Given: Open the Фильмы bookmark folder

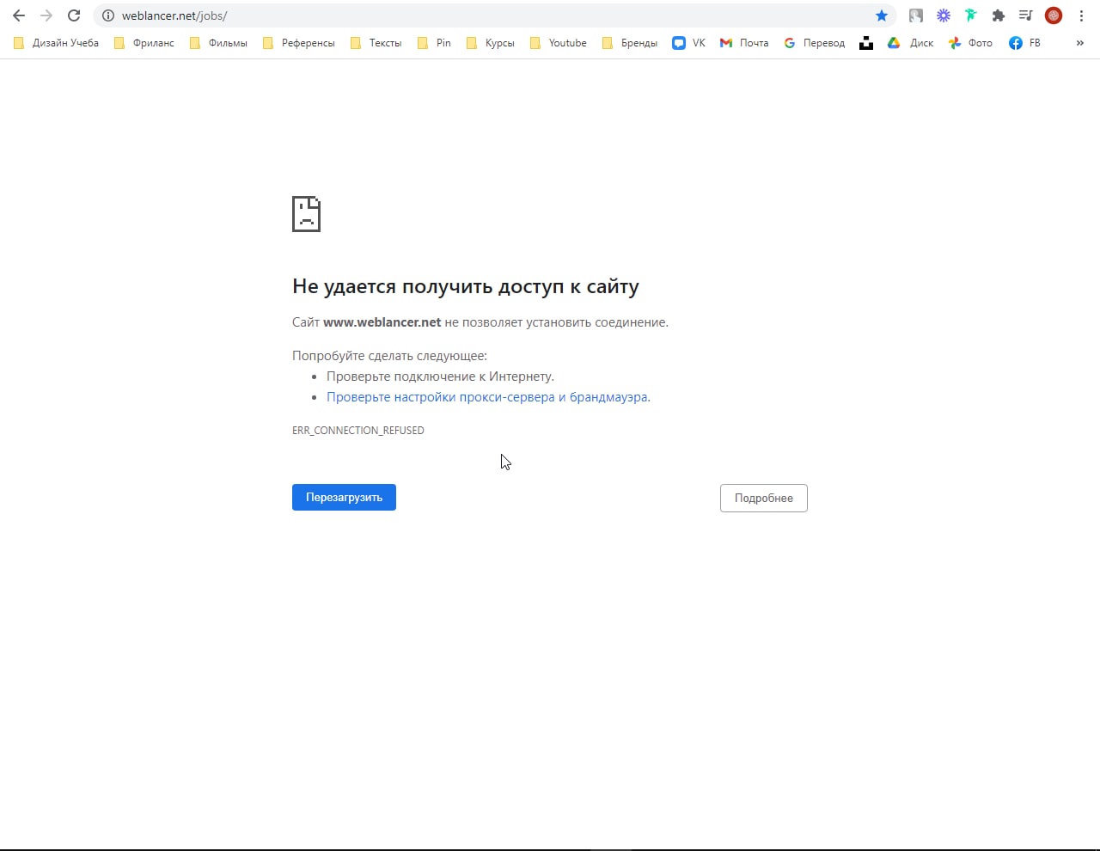Looking at the screenshot, I should [x=218, y=43].
